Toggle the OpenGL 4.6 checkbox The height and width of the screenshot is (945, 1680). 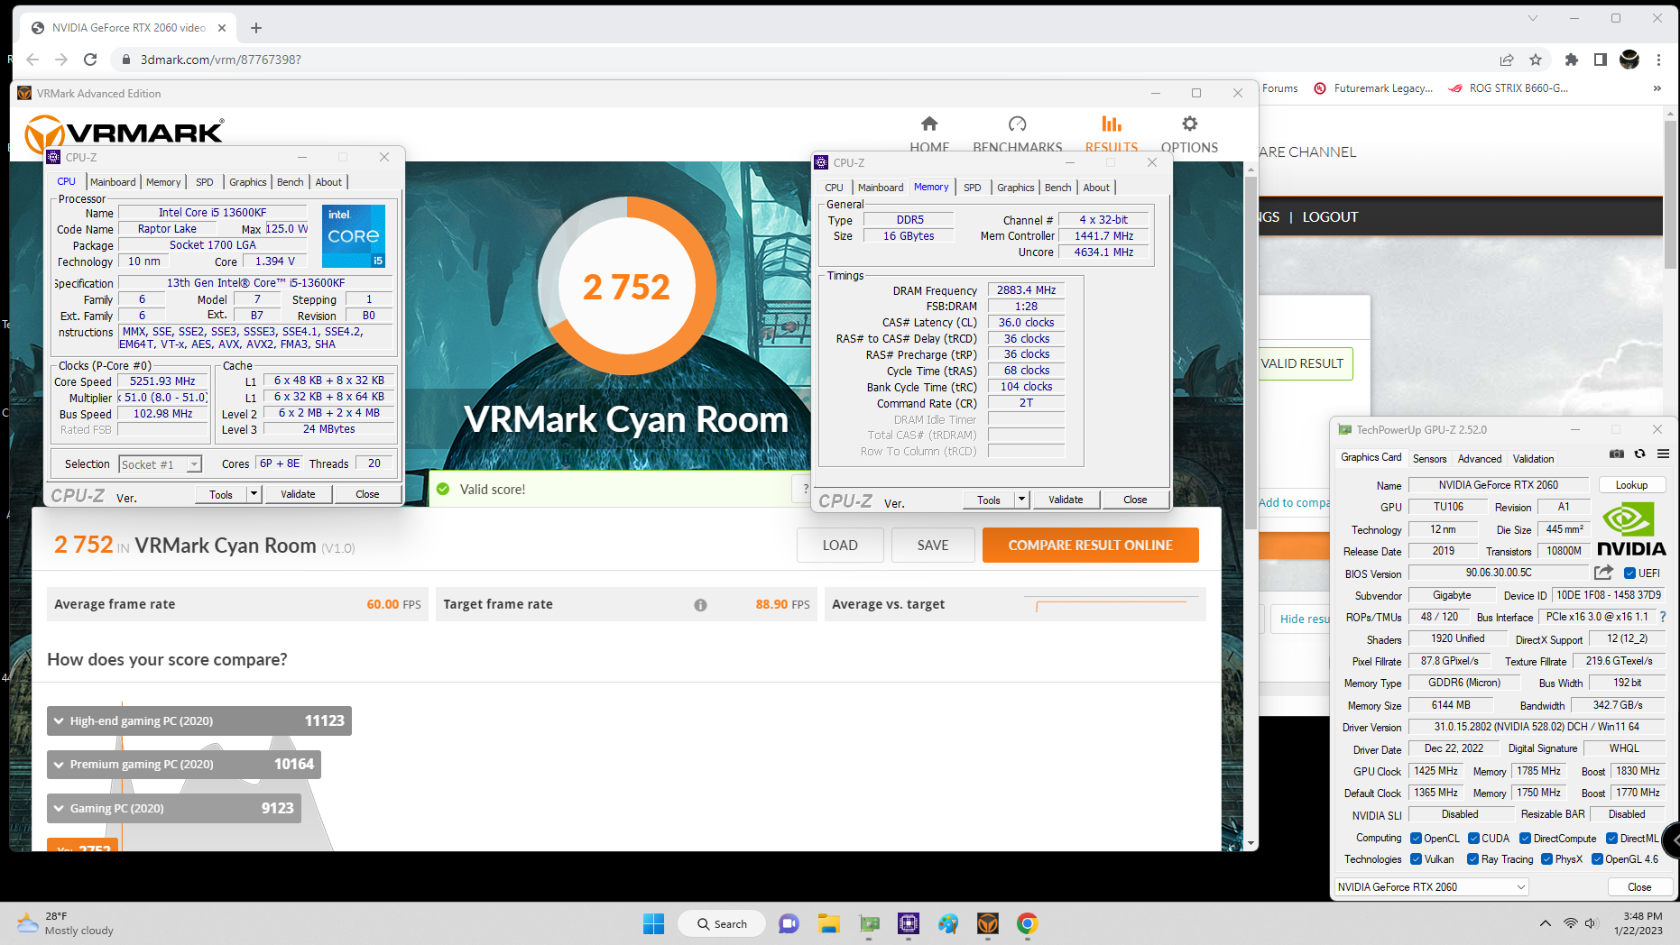(1597, 859)
